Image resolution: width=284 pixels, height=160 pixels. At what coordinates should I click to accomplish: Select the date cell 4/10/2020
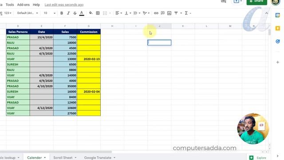[41, 86]
